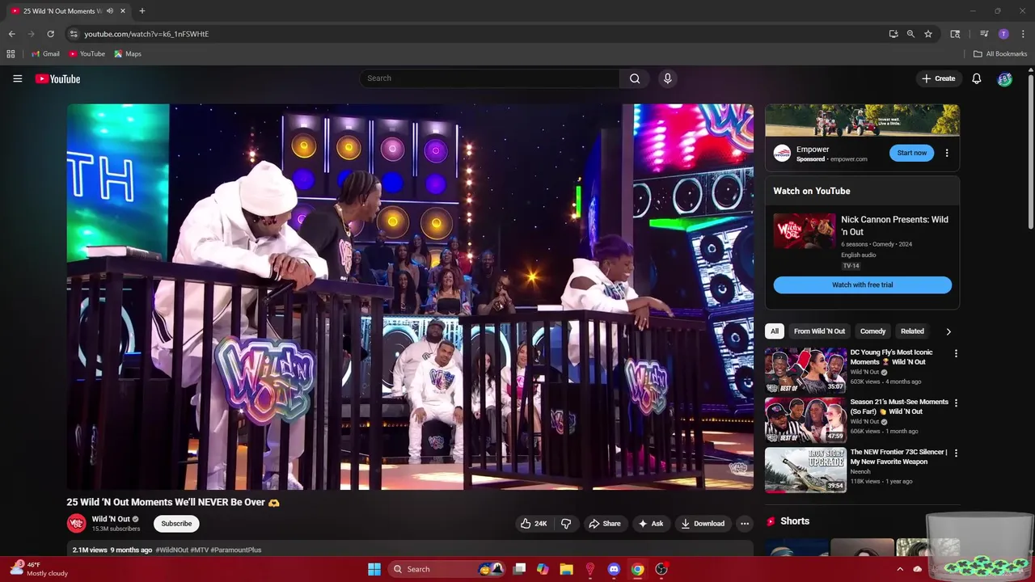Reload the page in Chrome
Viewport: 1035px width, 582px height.
pos(50,34)
